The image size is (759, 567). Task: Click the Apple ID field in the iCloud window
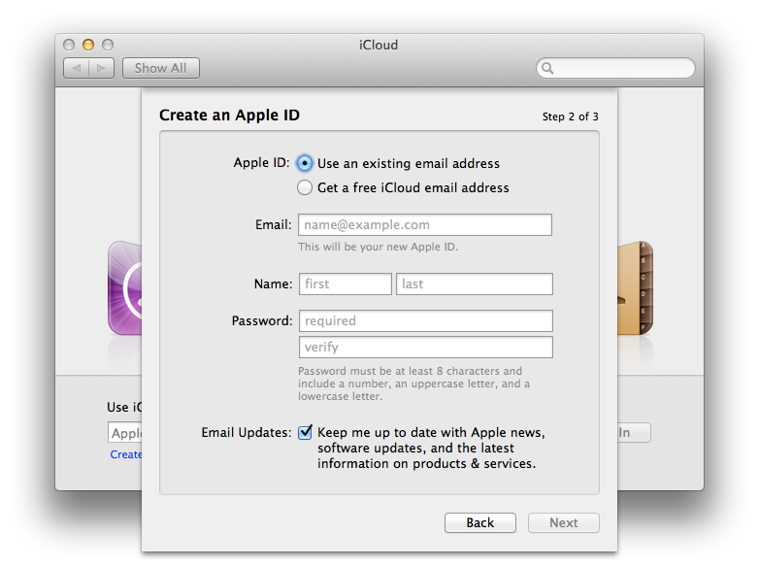click(125, 432)
